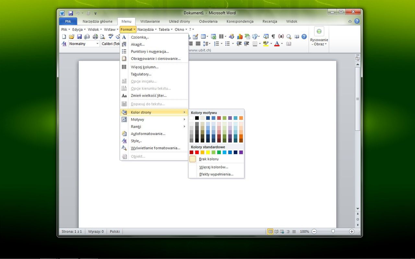415x259 pixels.
Task: Switch to Full Screen Reading view in status bar
Action: coord(276,231)
